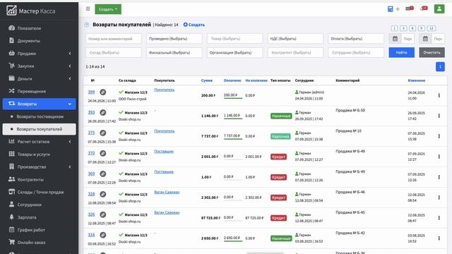Expand the Деньги sidebar menu
The image size is (452, 254).
[40, 78]
